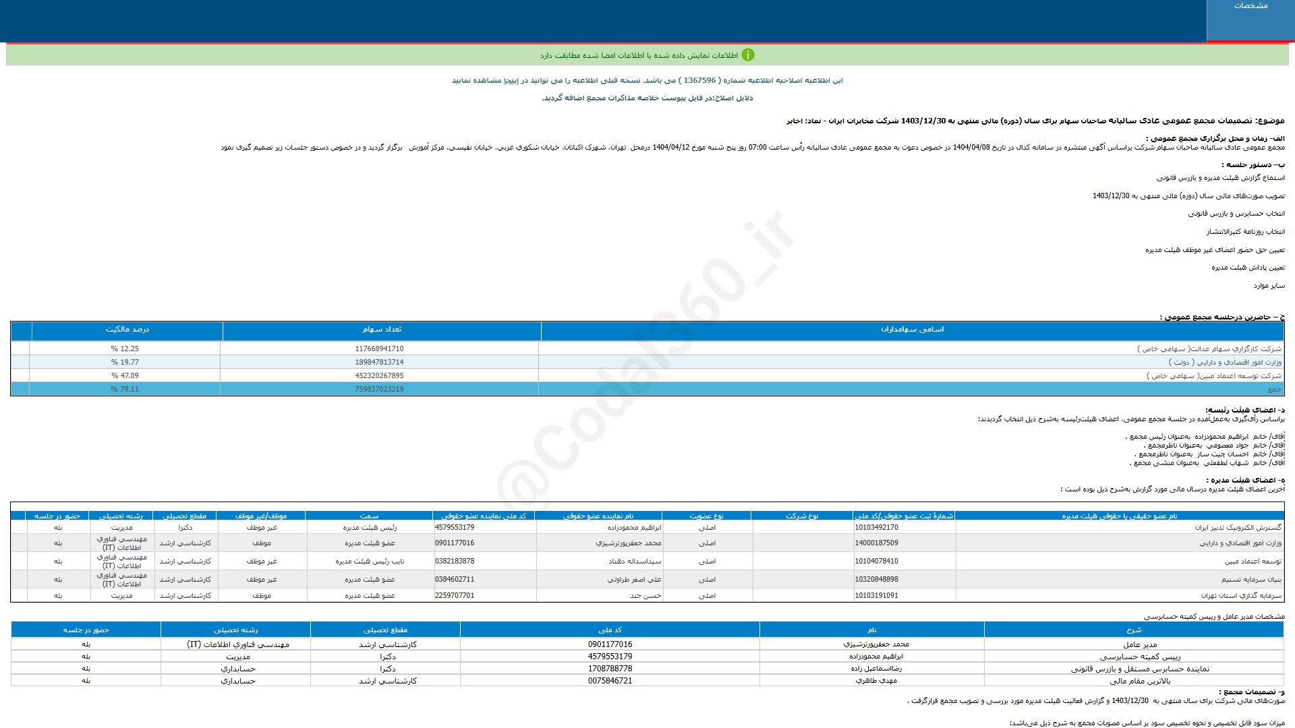Click the گسترش الکترونیک تدبیر ایران board row
1295x728 pixels.
point(647,528)
